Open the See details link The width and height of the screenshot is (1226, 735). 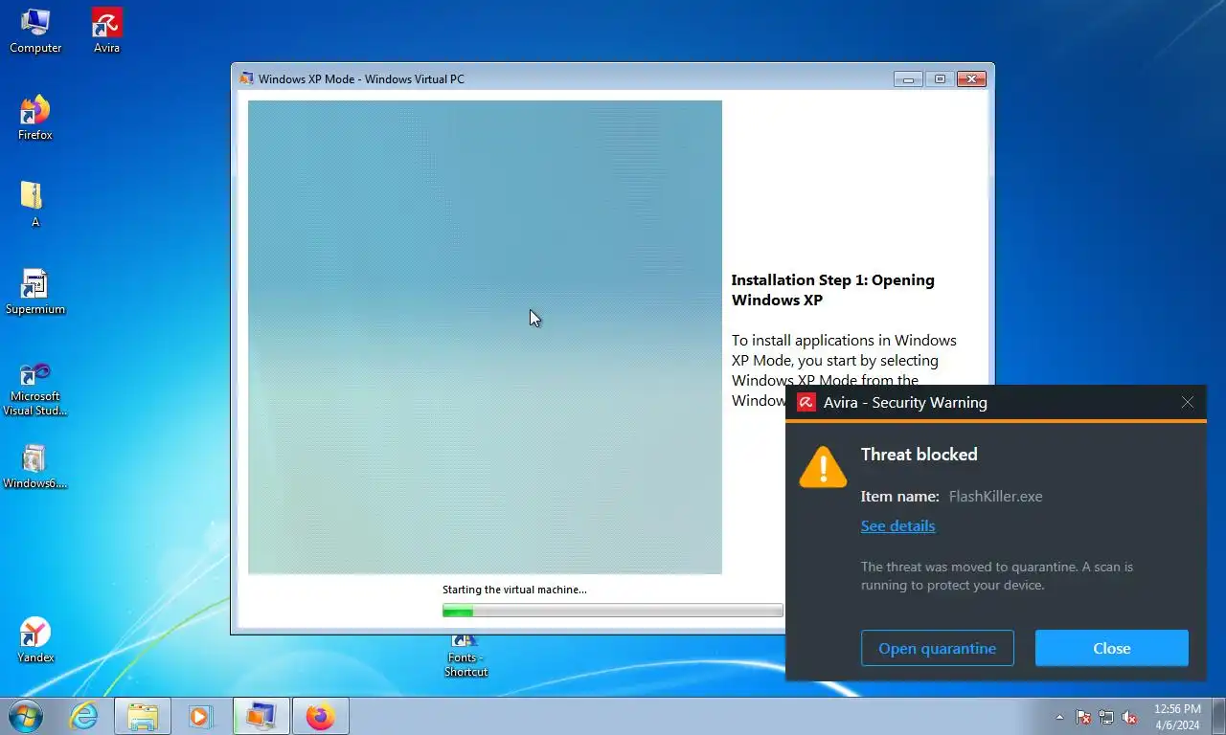point(897,526)
